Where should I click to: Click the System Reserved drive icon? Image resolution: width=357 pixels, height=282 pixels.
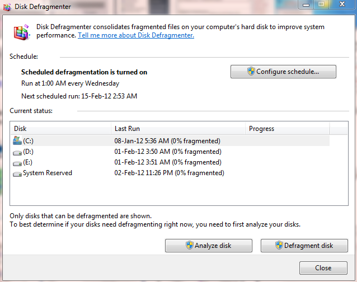click(17, 175)
